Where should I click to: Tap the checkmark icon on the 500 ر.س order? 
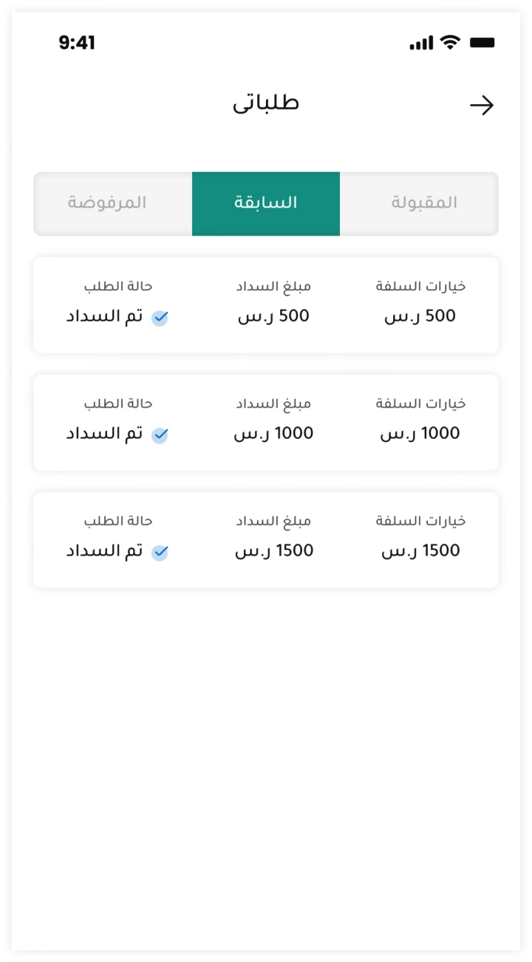[x=160, y=318]
